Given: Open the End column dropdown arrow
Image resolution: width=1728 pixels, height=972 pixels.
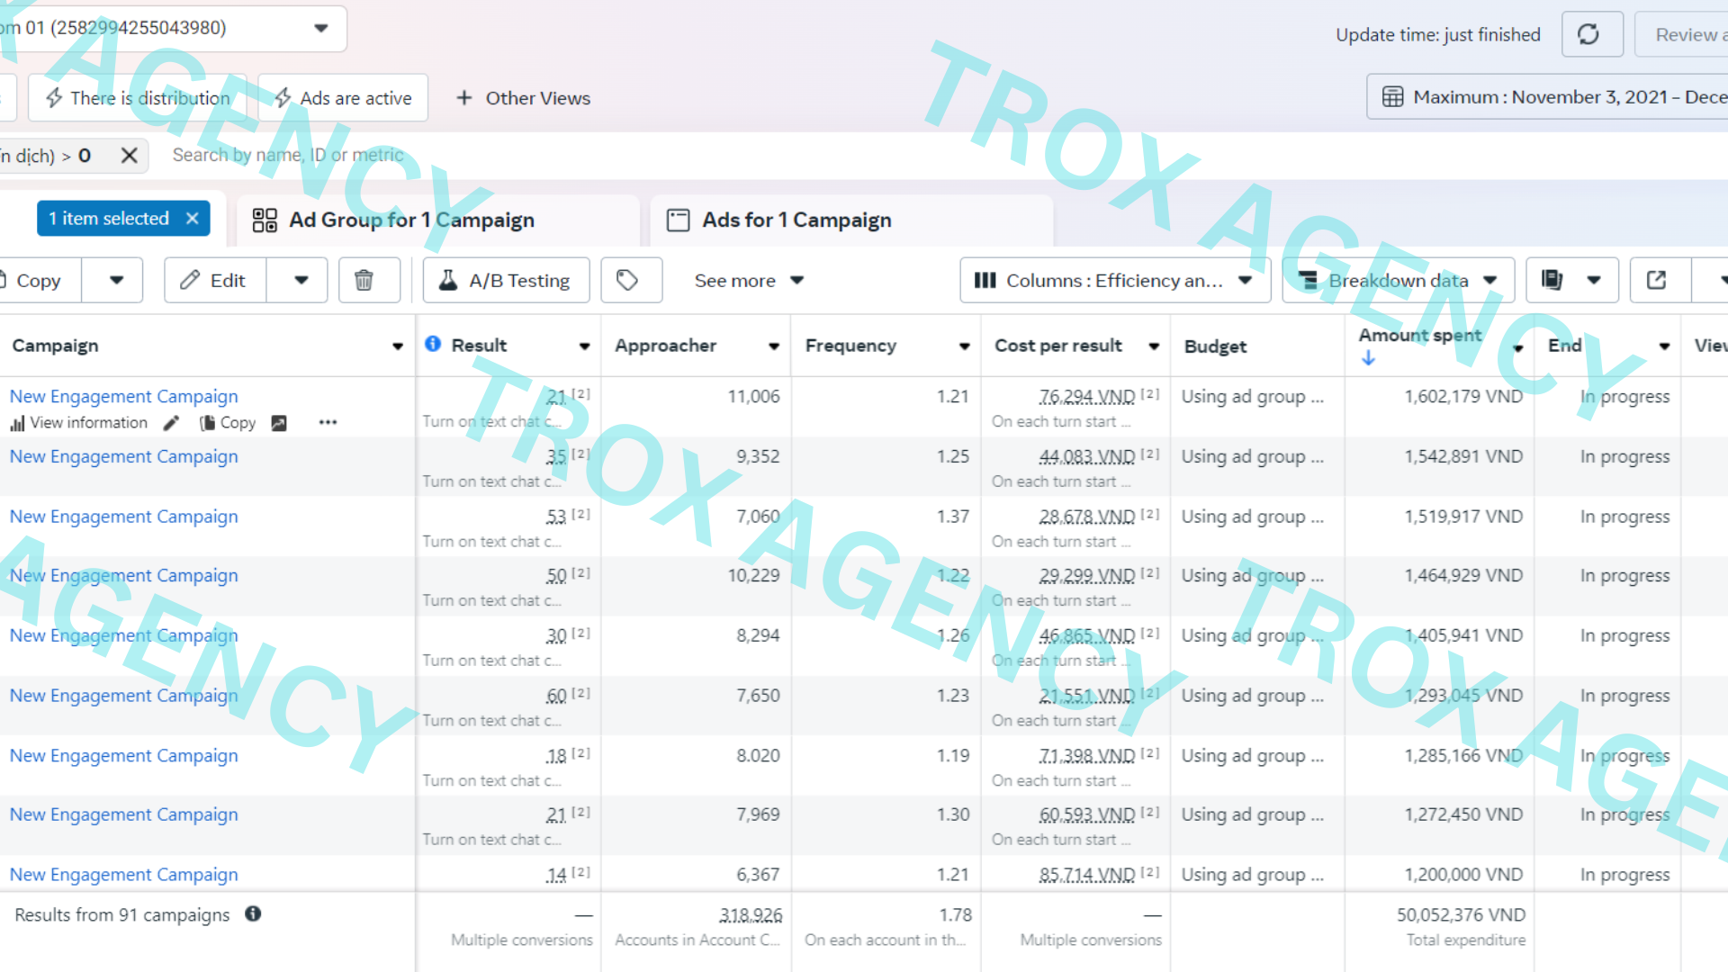Looking at the screenshot, I should pos(1664,346).
